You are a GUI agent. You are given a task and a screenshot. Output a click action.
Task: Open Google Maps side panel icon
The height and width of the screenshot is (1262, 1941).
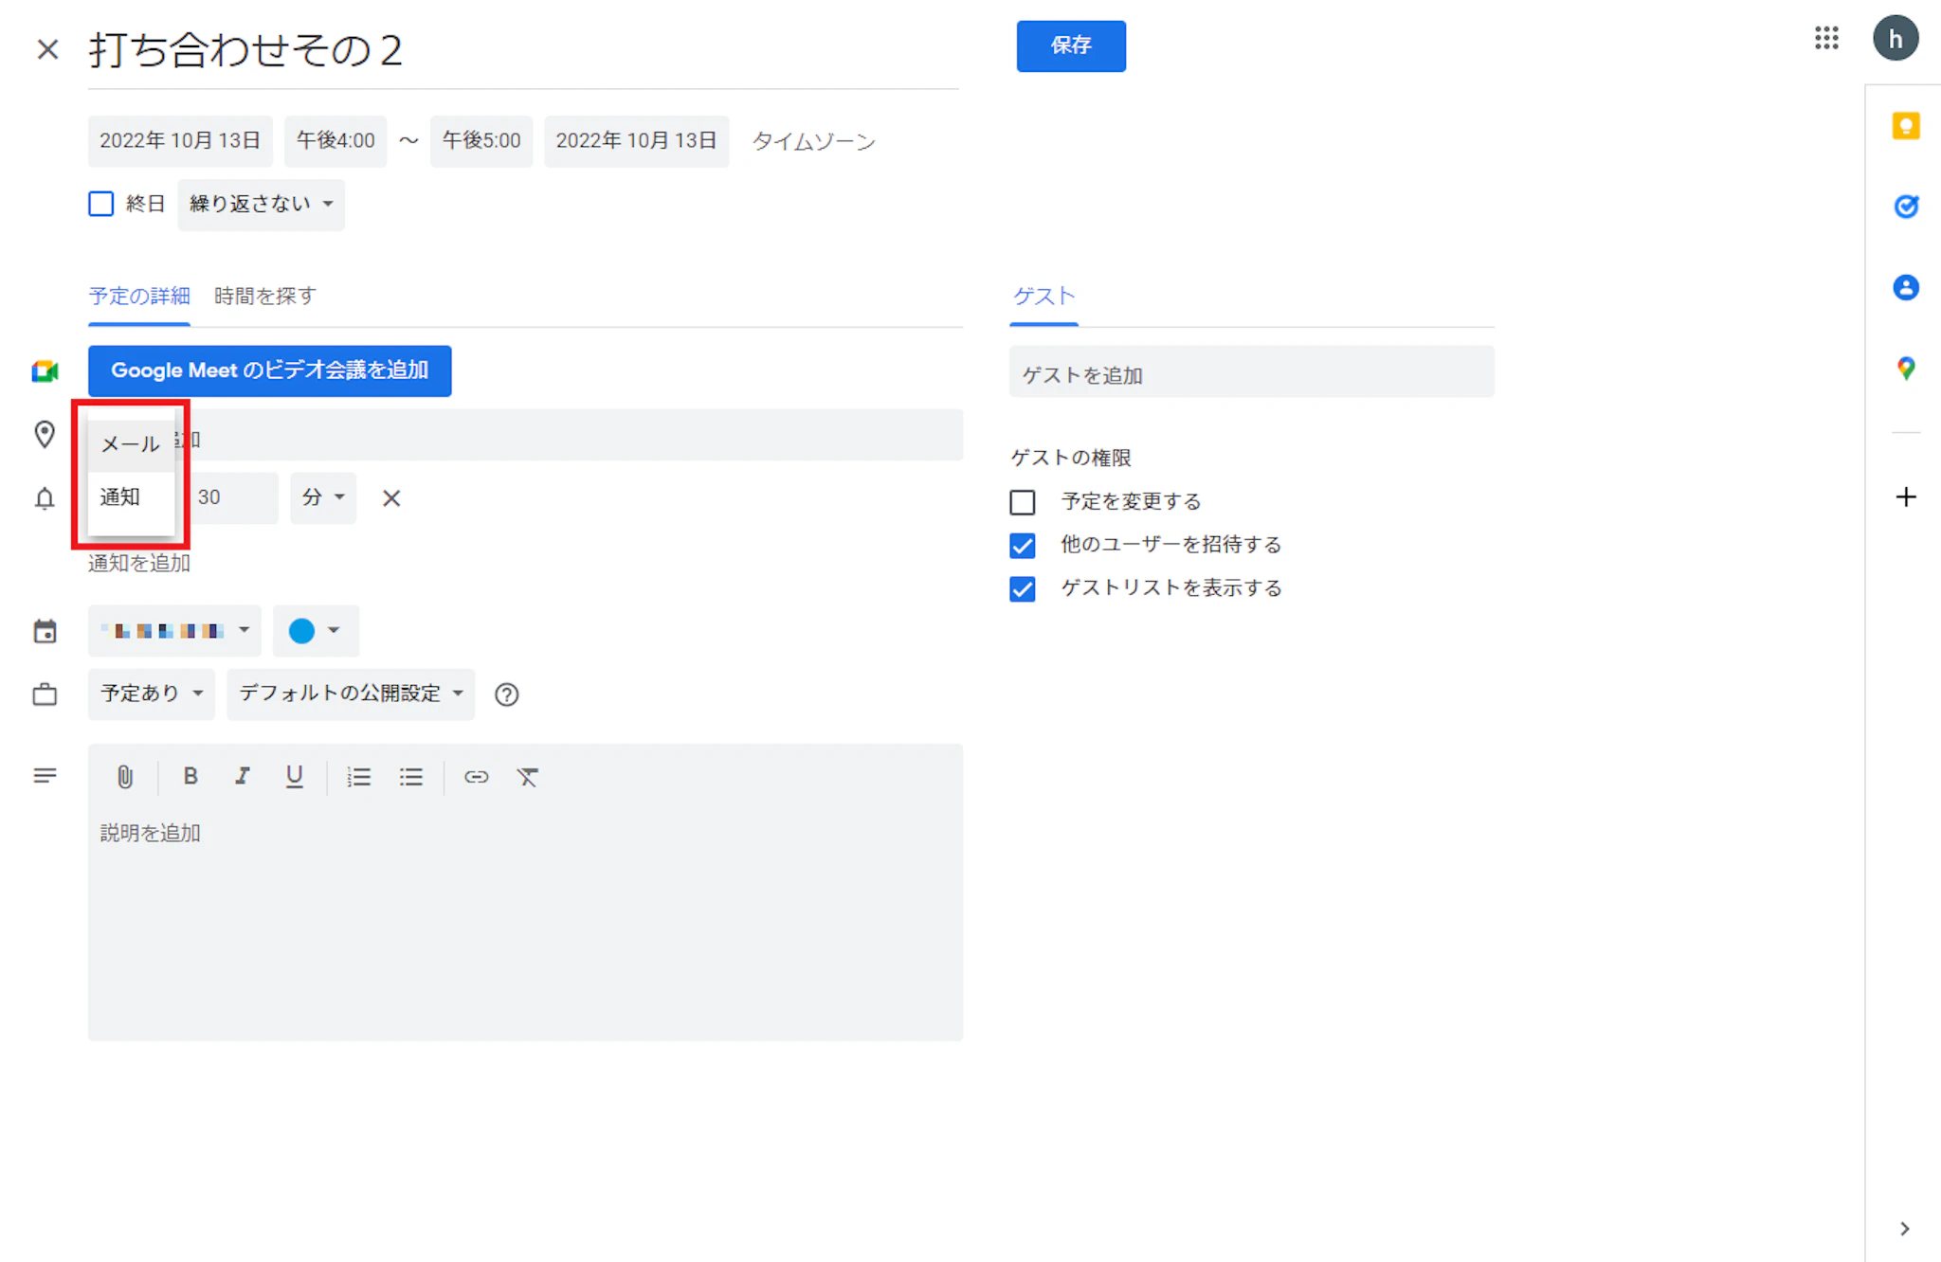coord(1905,369)
